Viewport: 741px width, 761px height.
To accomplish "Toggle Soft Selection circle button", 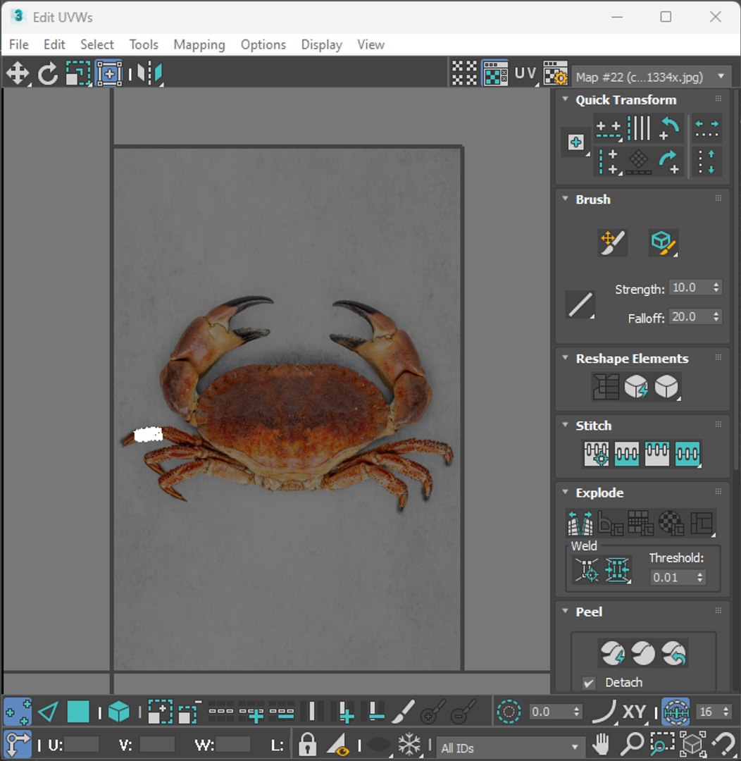I will point(509,712).
